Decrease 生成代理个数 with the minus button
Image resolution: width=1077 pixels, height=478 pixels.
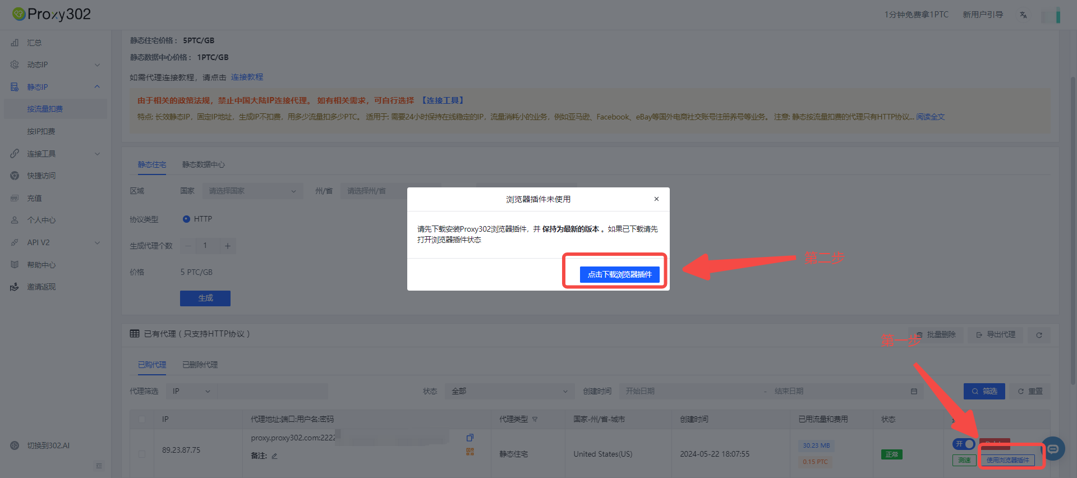(187, 246)
